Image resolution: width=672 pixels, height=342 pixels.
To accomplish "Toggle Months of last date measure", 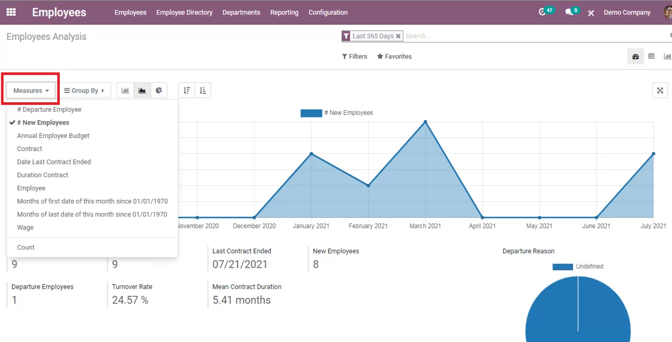I will (x=92, y=215).
